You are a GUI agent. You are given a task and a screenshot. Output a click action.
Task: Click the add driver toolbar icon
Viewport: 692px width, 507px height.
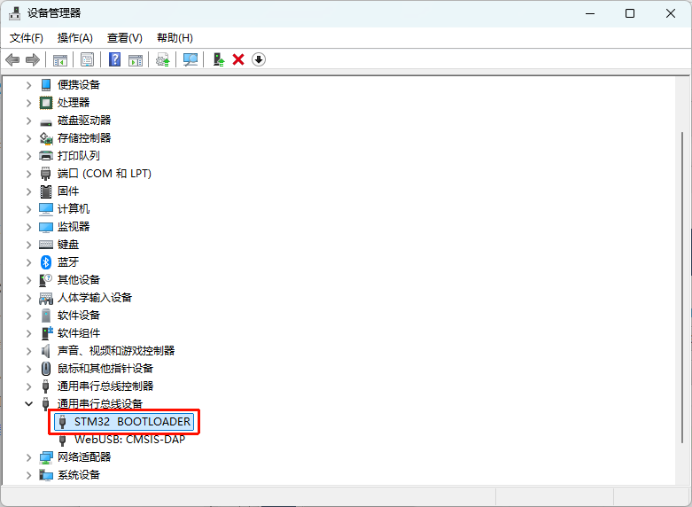coord(218,59)
